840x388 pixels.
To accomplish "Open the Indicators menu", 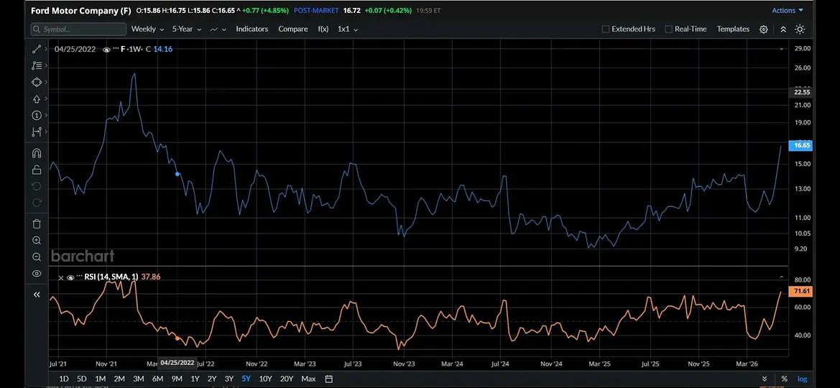I will pyautogui.click(x=251, y=29).
